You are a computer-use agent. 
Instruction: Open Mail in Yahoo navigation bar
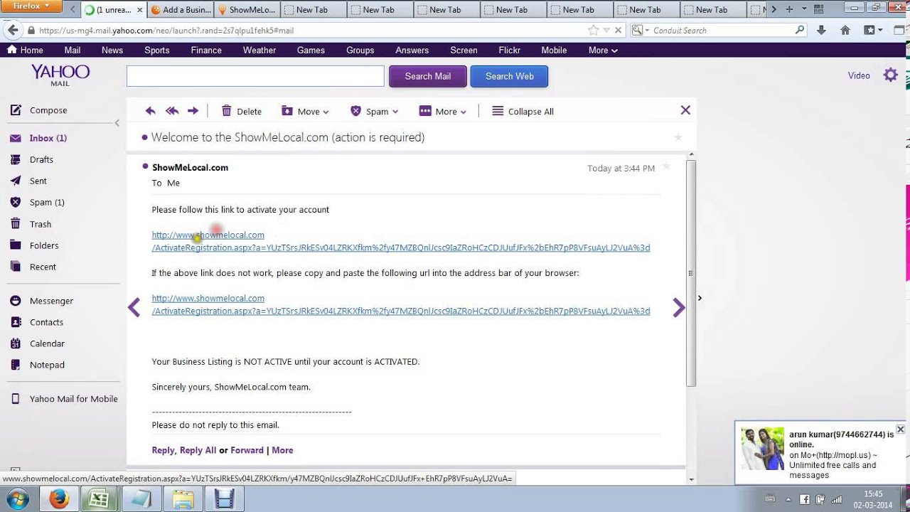tap(73, 50)
